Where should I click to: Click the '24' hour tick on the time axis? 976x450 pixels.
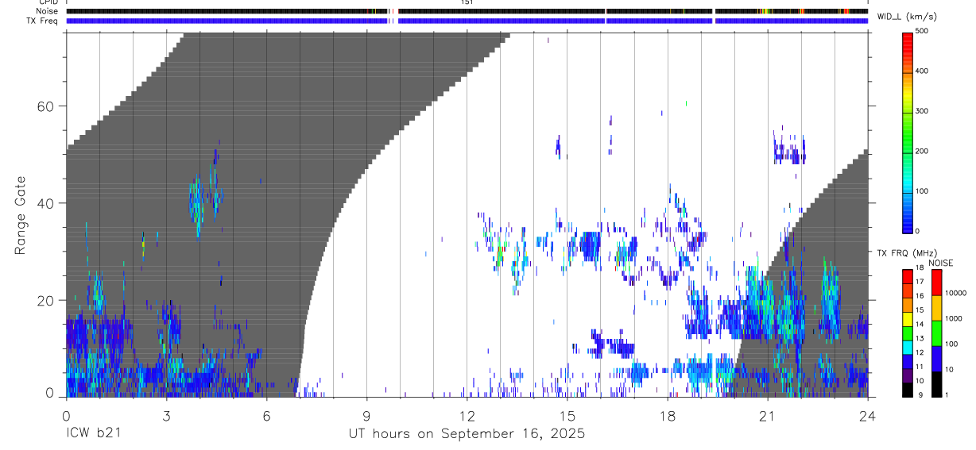(x=868, y=415)
